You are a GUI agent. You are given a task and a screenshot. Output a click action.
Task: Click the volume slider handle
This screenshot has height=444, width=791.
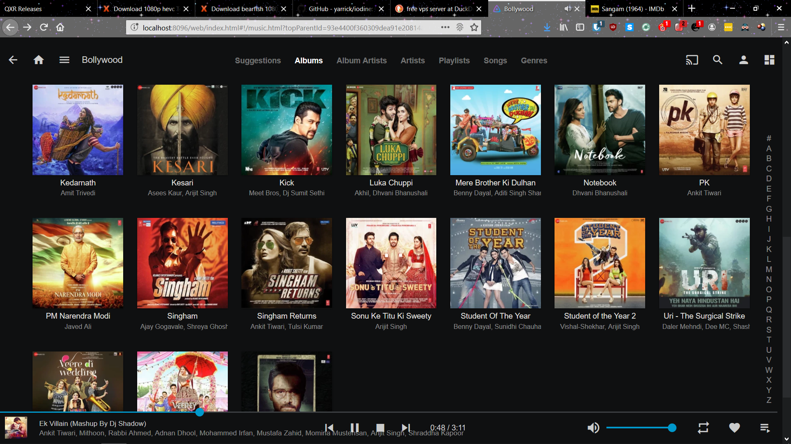(x=672, y=428)
